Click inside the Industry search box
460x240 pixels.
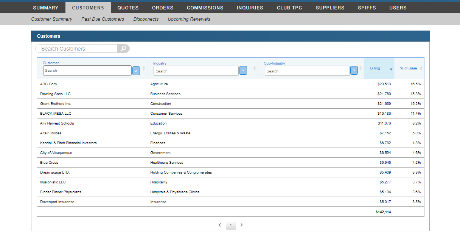196,71
